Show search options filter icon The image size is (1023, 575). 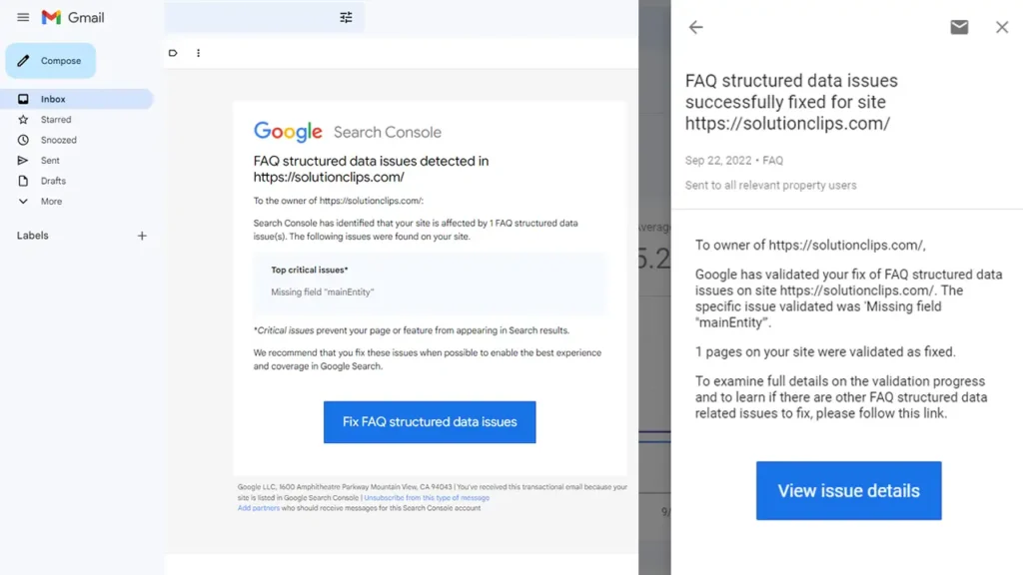pos(346,17)
